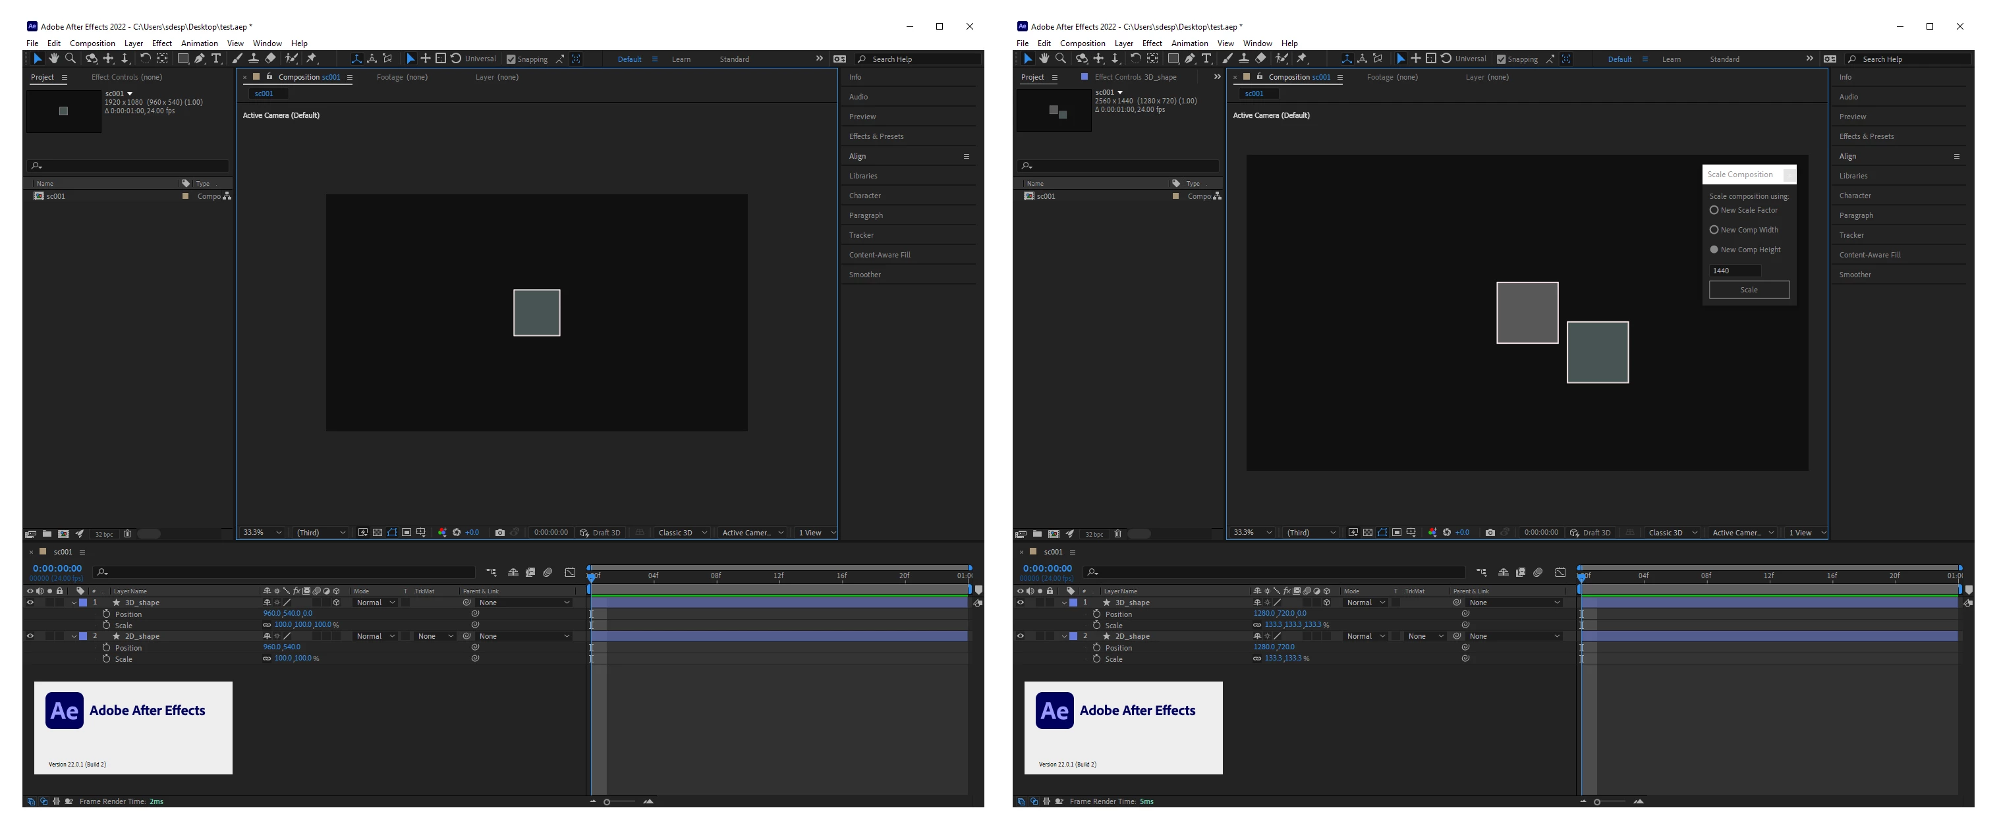Open the Classic 3D renderer dropdown in left viewer
The image size is (1999, 833).
681,533
